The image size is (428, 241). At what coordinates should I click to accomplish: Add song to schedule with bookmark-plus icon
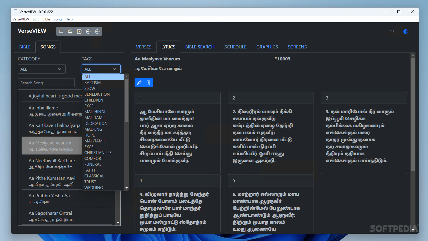[x=148, y=83]
